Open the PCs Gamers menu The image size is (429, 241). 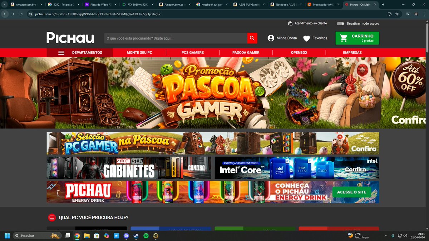click(193, 52)
